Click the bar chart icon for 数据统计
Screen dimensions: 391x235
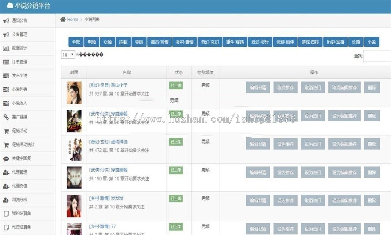pos(6,48)
